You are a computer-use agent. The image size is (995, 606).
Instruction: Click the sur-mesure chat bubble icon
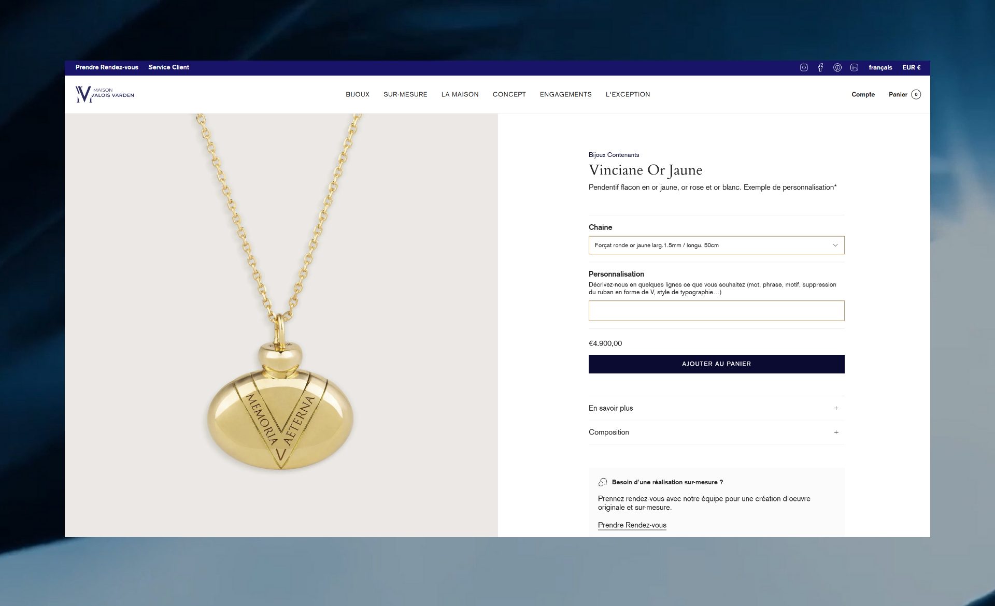[603, 482]
